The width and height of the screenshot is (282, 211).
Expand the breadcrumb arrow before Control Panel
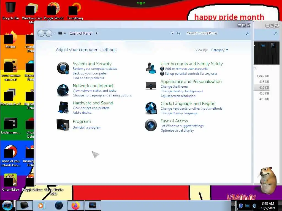tap(65, 33)
